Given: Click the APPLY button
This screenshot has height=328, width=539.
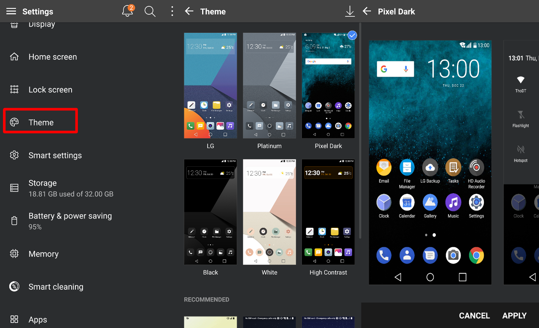Looking at the screenshot, I should pyautogui.click(x=515, y=315).
